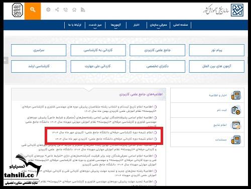Select the جامع علمی کاربردی exam box
The image size is (251, 189).
pos(157,50)
